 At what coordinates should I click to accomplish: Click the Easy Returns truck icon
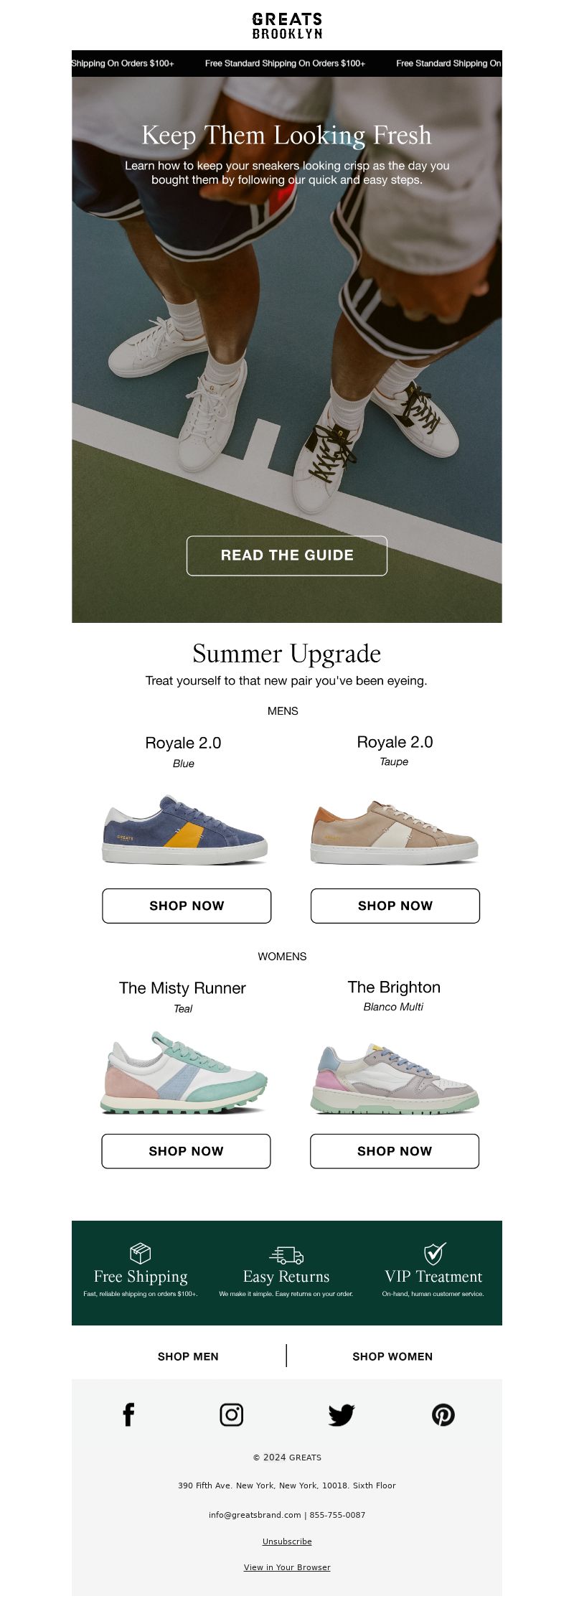(286, 1255)
